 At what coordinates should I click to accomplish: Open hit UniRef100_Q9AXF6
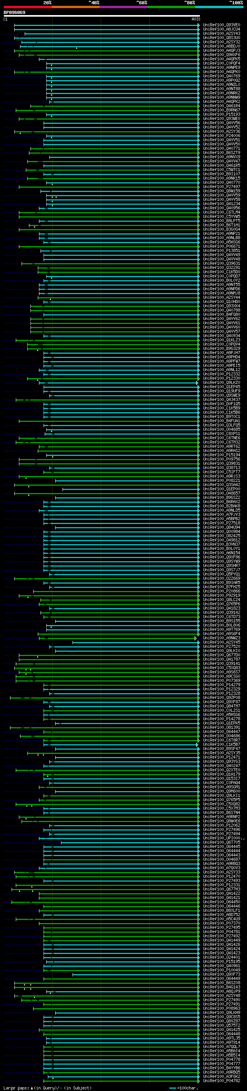click(x=221, y=55)
